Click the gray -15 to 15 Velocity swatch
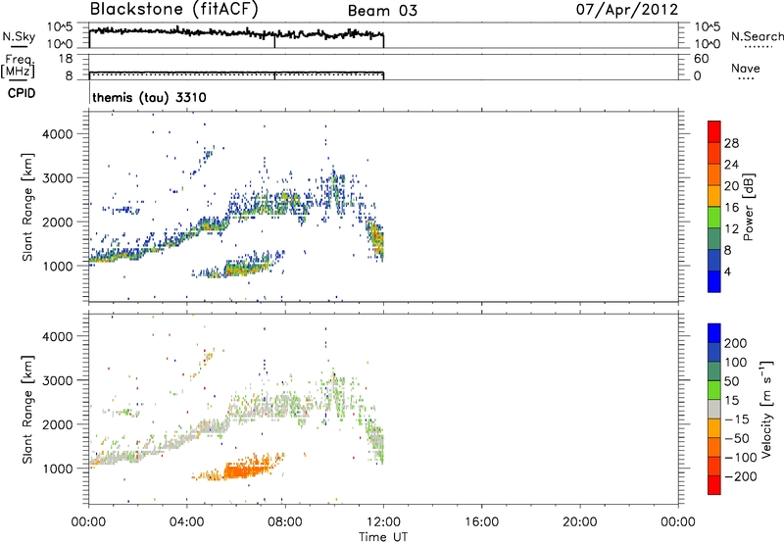The height and width of the screenshot is (543, 784). 714,409
